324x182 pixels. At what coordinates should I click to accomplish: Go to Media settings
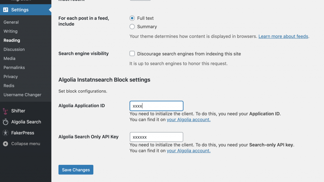click(x=9, y=59)
